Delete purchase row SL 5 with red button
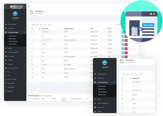Screen dimensions: 163x116 (x=126, y=49)
